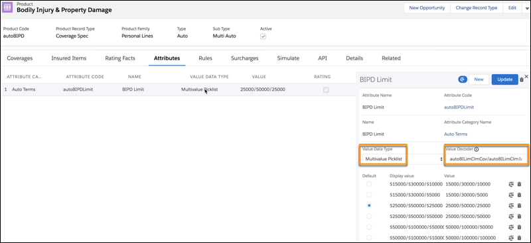Open rules icon for 15000/30000/10000 value
The height and width of the screenshot is (243, 531).
(x=511, y=184)
